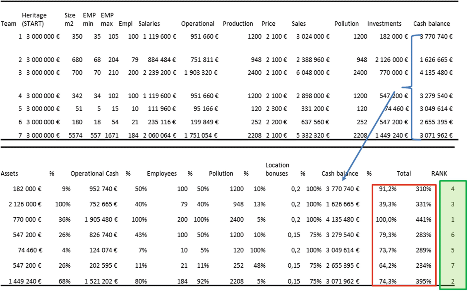Click the '2 060 064 €' salaries cell
The image size is (468, 291).
point(160,135)
